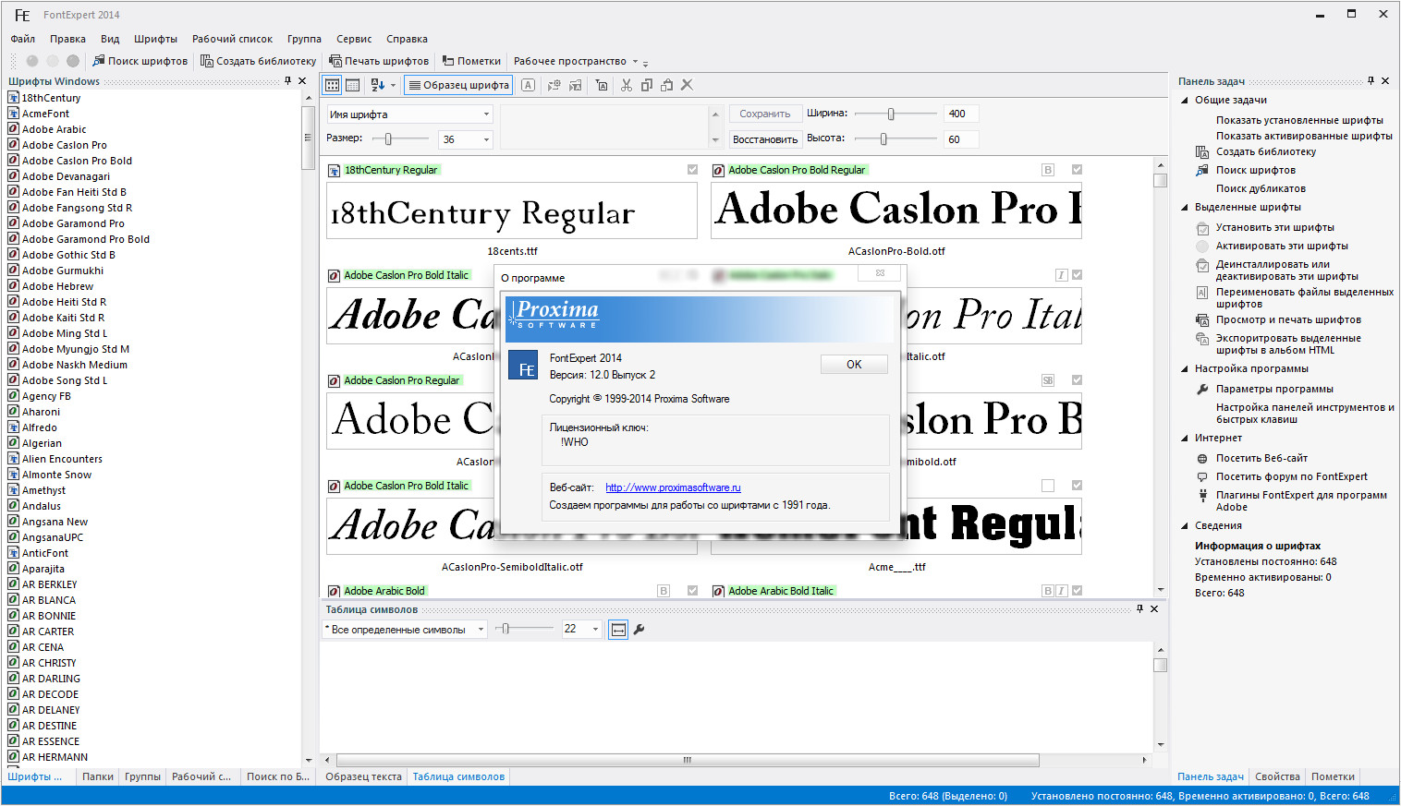Open the Файл menu
This screenshot has height=806, width=1401.
click(23, 39)
